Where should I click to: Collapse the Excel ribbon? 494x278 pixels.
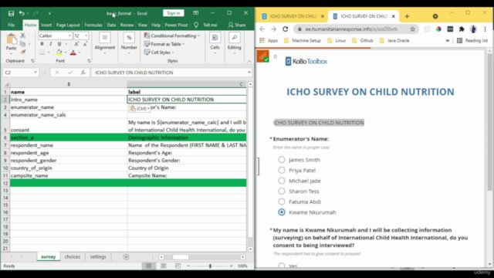[x=249, y=61]
